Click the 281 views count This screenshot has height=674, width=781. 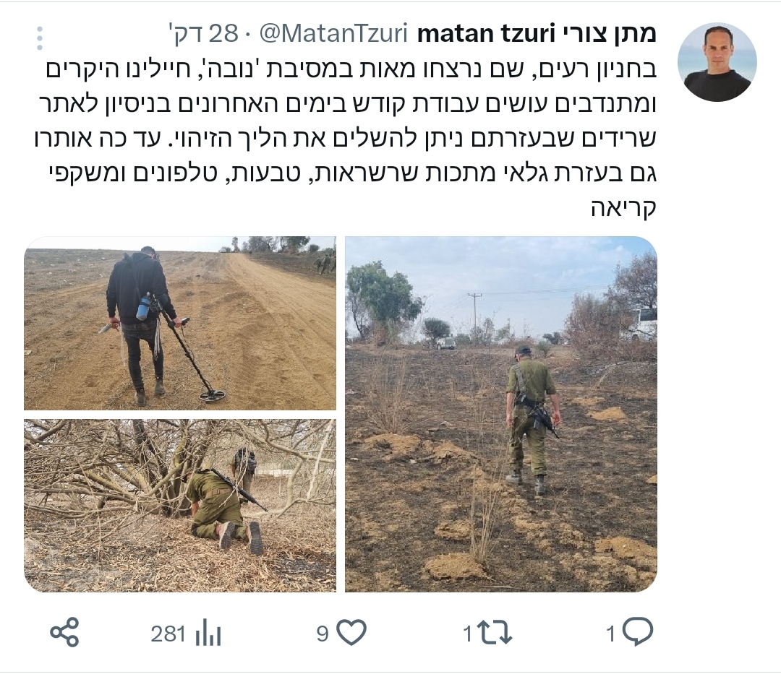click(x=168, y=634)
